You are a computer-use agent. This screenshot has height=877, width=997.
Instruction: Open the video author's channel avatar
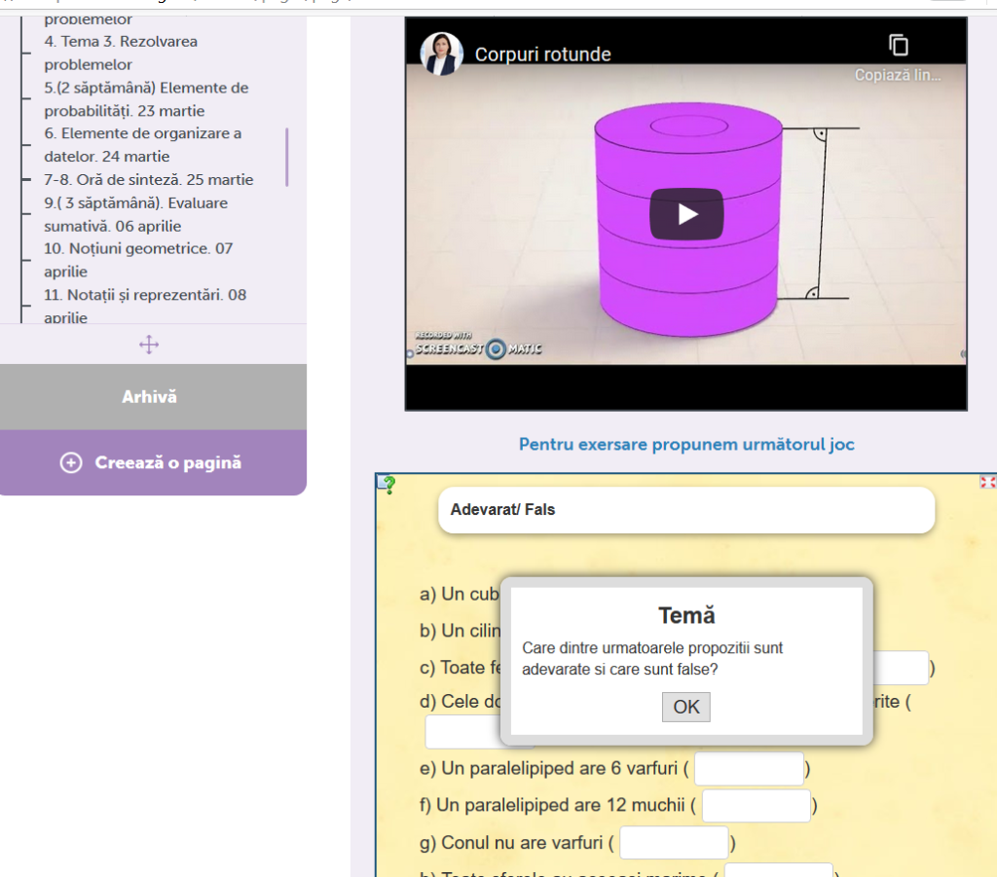click(x=441, y=54)
